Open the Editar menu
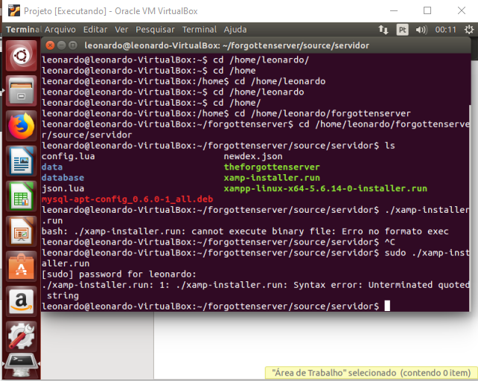 click(x=95, y=30)
